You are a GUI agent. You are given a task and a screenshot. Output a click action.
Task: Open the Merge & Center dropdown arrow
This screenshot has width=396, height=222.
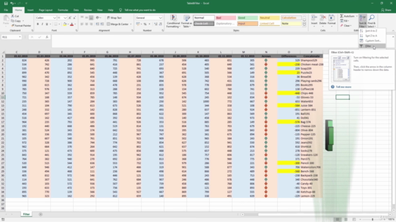click(131, 24)
